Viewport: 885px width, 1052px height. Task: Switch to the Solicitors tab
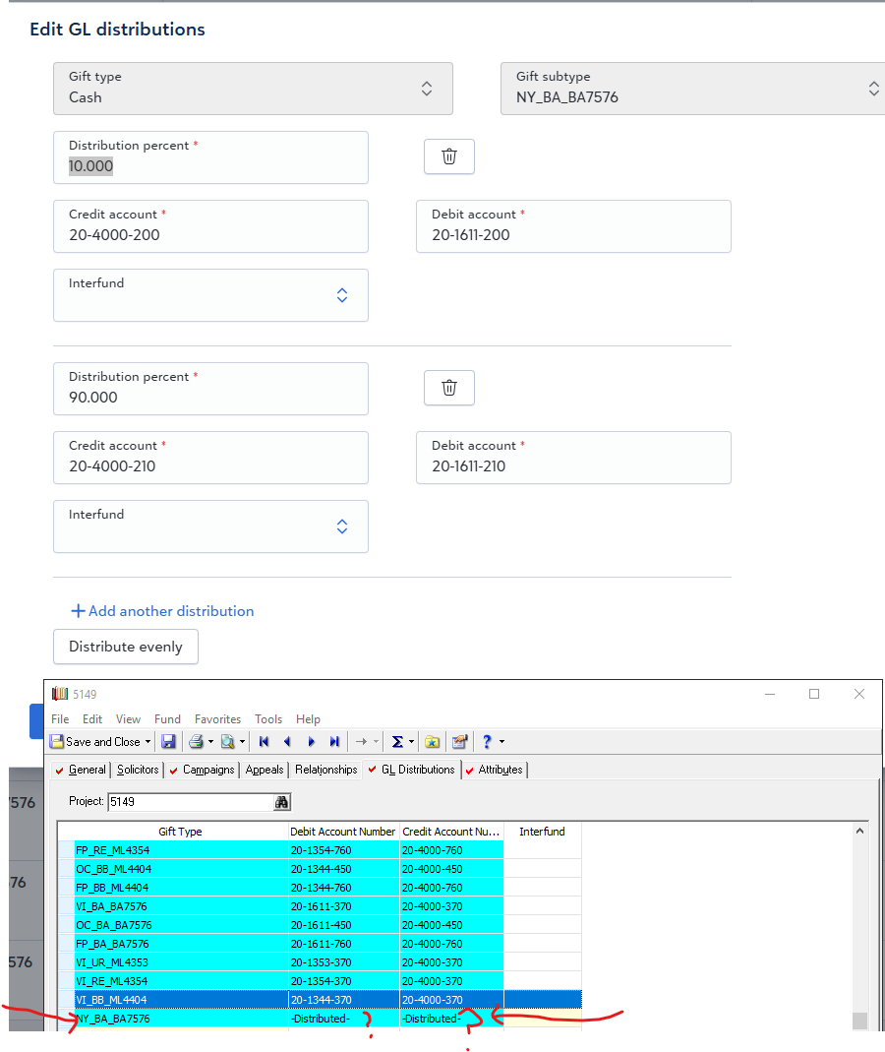coord(138,770)
